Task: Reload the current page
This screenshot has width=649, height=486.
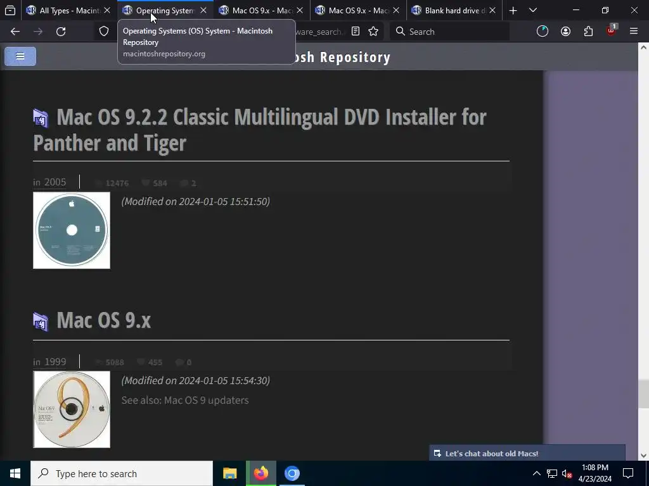Action: pyautogui.click(x=61, y=32)
